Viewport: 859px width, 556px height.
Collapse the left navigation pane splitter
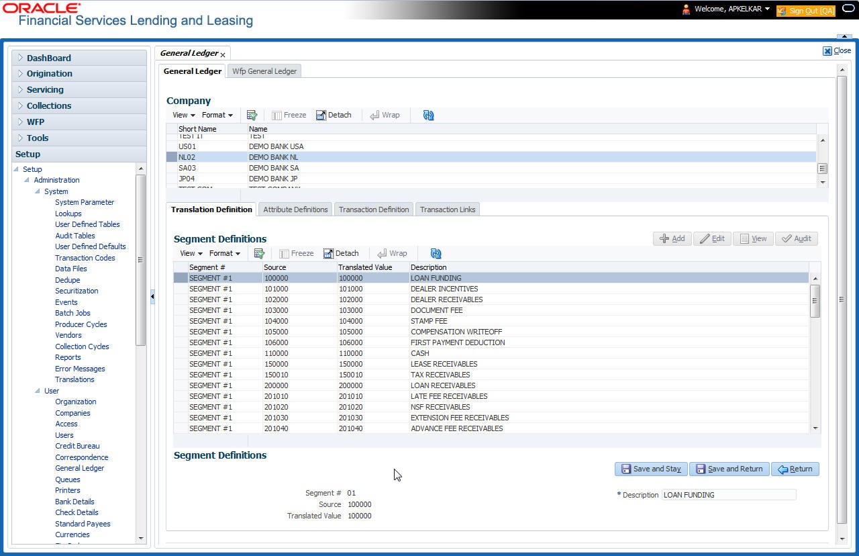pyautogui.click(x=152, y=296)
